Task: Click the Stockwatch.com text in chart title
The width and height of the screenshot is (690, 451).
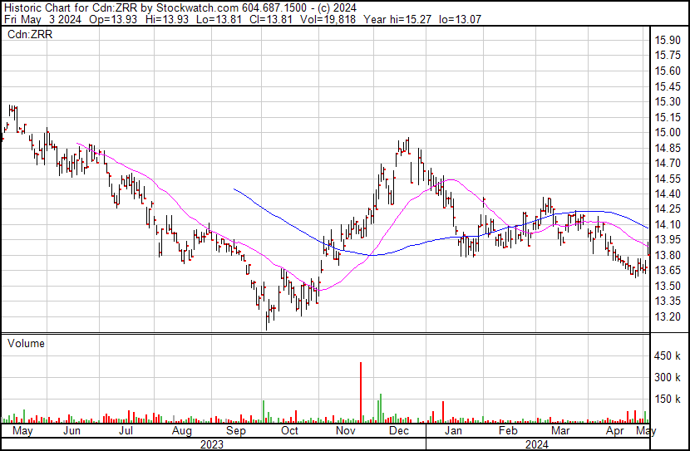Action: (198, 8)
